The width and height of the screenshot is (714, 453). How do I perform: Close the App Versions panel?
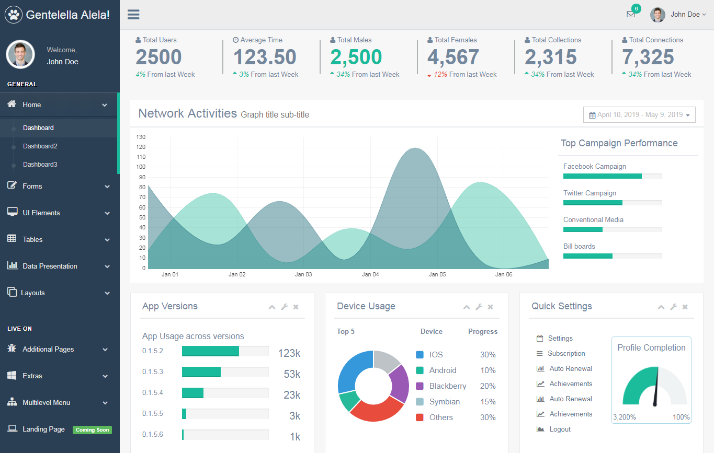pos(296,307)
